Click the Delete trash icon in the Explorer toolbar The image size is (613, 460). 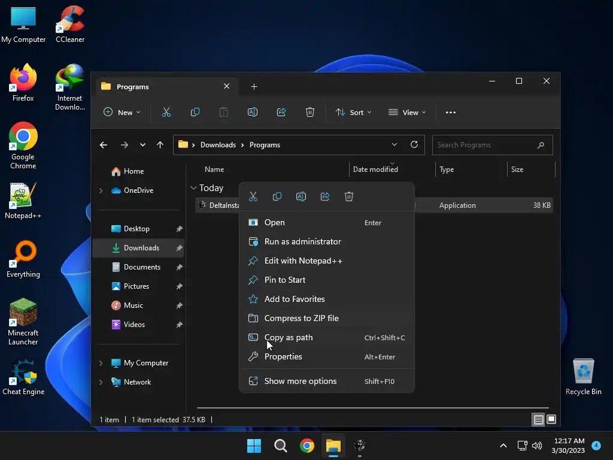point(309,112)
